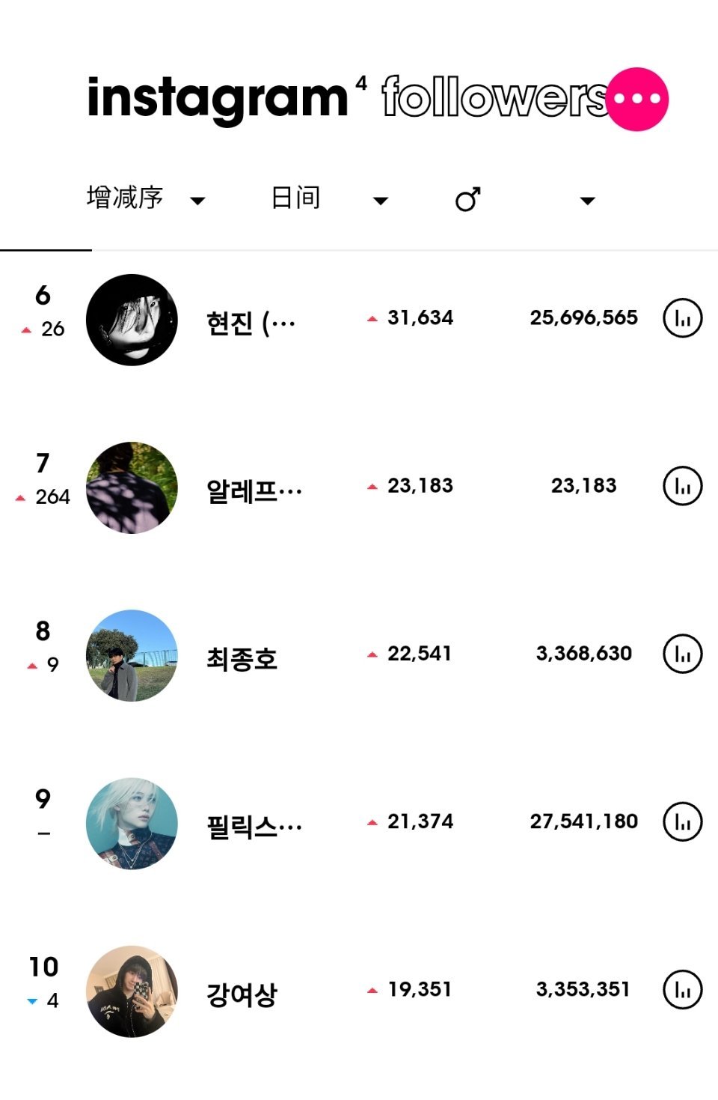Expand the gender filter dropdown arrow
The image size is (718, 1100).
[x=588, y=201]
